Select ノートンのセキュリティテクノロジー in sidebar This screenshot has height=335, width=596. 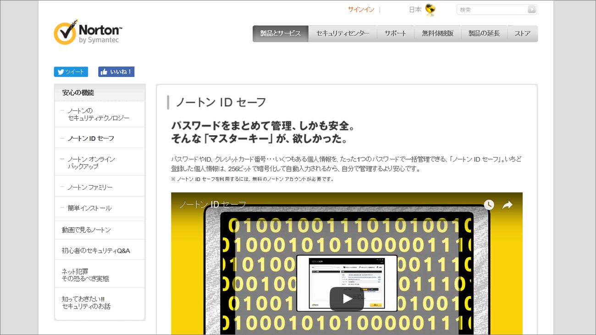(x=99, y=114)
